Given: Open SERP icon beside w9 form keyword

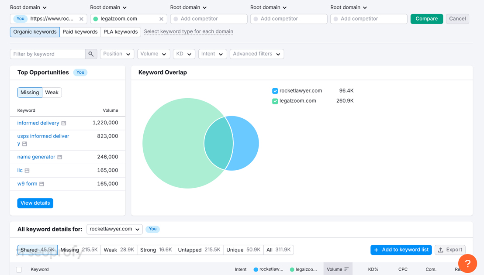Looking at the screenshot, I should tap(41, 184).
